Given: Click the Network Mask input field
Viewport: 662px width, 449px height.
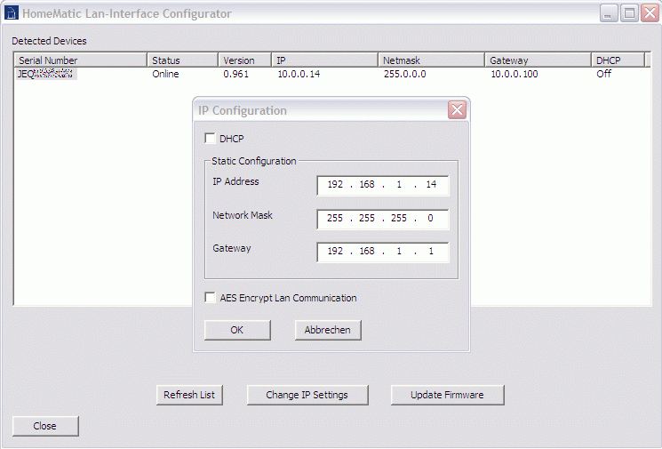Looking at the screenshot, I should coord(383,219).
